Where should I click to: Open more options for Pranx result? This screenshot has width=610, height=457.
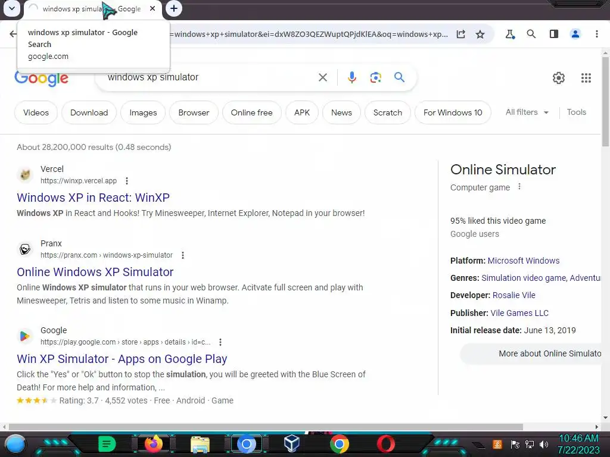pos(183,255)
